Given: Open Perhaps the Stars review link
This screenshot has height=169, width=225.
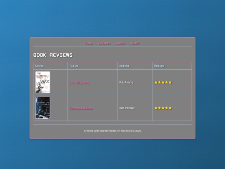Looking at the screenshot, I should (81, 108).
